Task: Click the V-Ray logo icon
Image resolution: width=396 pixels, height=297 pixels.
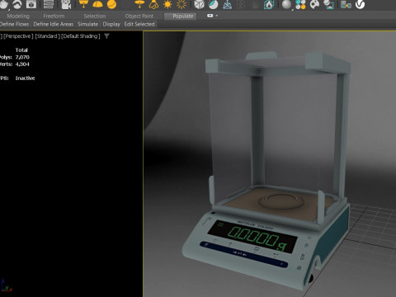Action: 360,4
